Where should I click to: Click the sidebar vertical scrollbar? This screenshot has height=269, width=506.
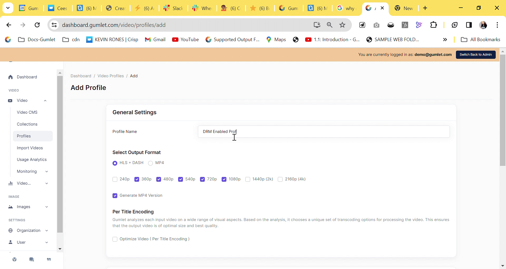point(60,154)
